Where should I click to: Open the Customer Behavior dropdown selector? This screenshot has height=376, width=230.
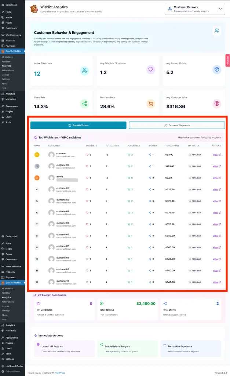click(195, 9)
